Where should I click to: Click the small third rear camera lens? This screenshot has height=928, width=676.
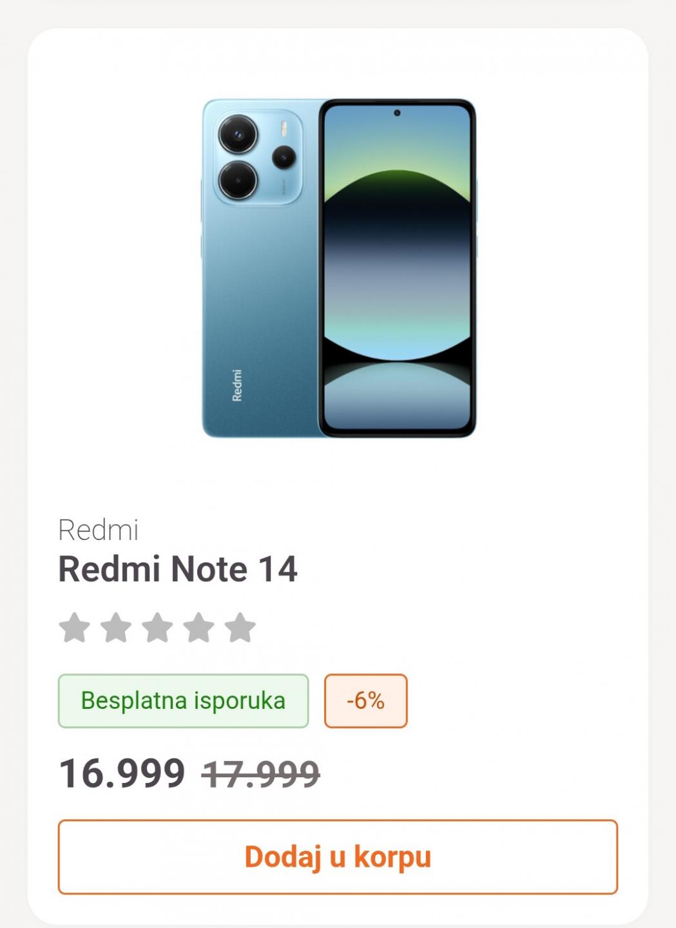tap(284, 157)
